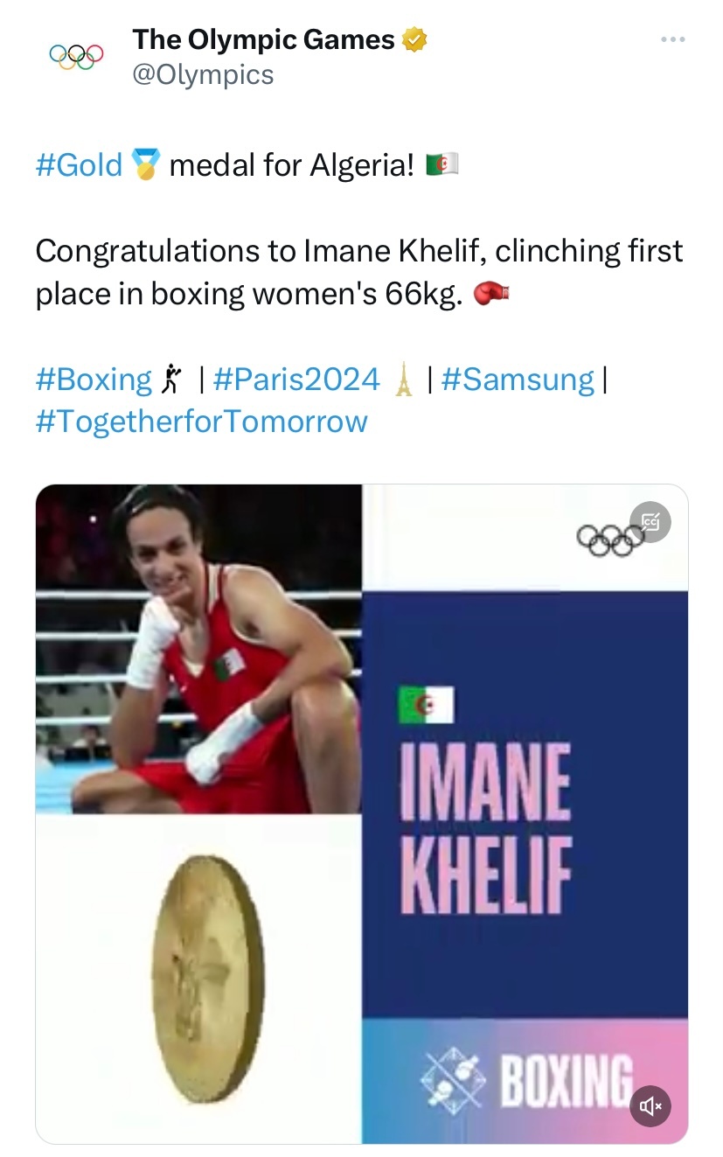Open the three-dot more options menu
723x1157 pixels.
(672, 39)
